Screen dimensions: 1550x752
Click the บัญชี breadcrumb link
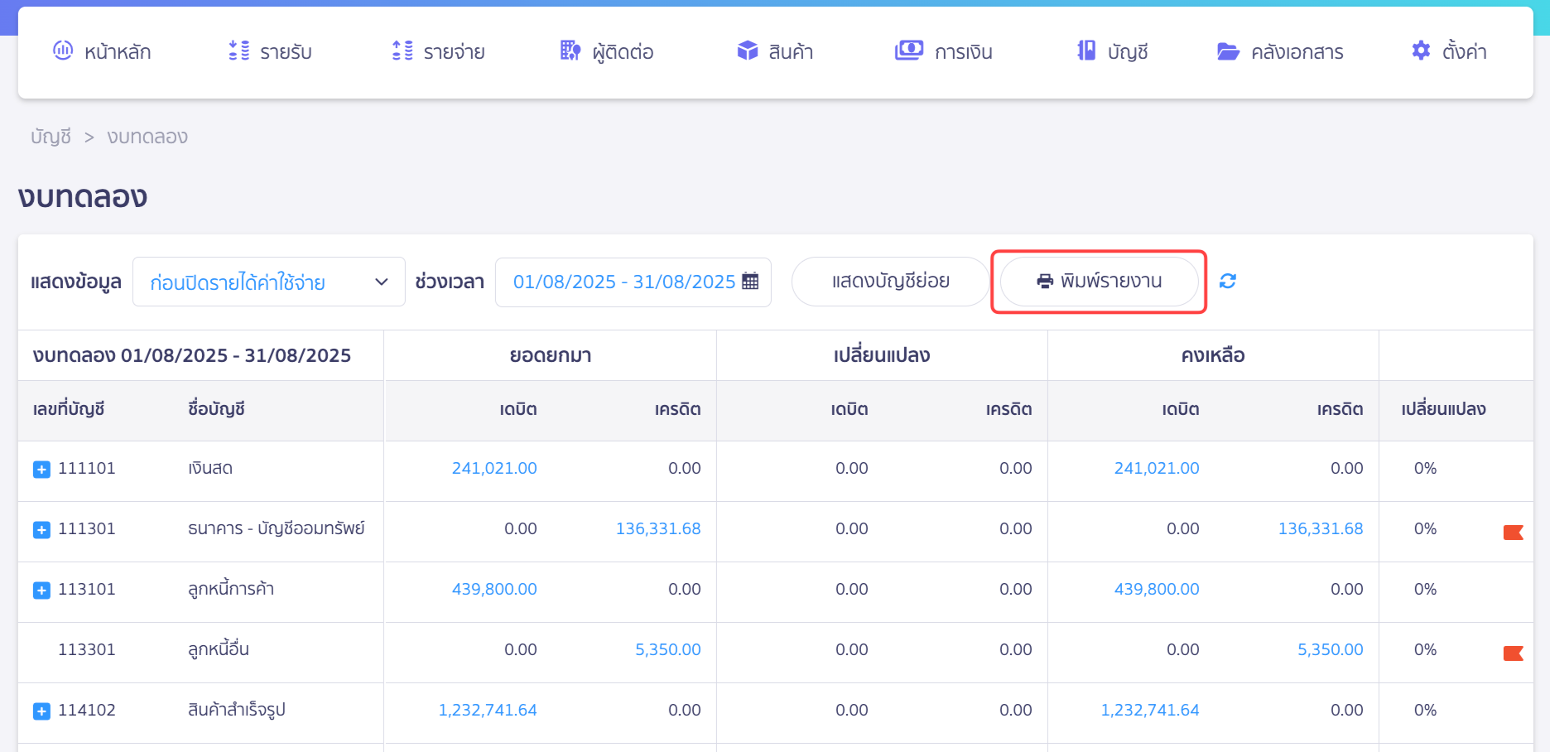point(51,137)
